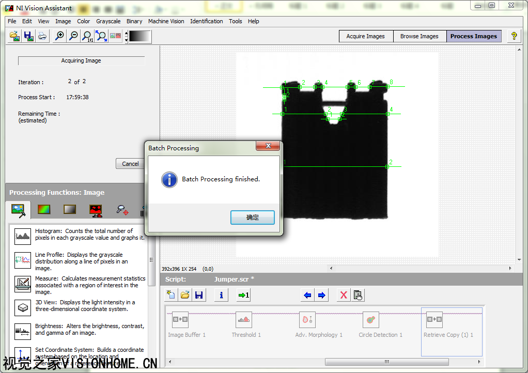Viewport: 528px width, 373px height.
Task: Click the Zoom to Fit icon
Action: (101, 36)
